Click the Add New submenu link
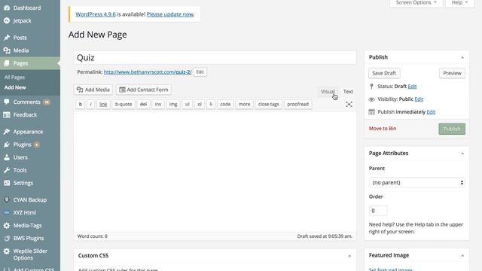This screenshot has height=271, width=482. pos(15,87)
